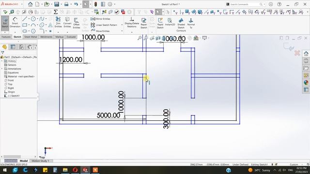310x174 pixels.
Task: Open the SOLIDWORKS logo menu dropdown
Action: 22,4
